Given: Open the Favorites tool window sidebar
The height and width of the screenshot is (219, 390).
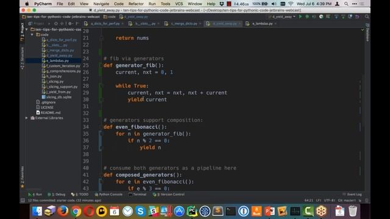Looking at the screenshot, I should [x=22, y=177].
